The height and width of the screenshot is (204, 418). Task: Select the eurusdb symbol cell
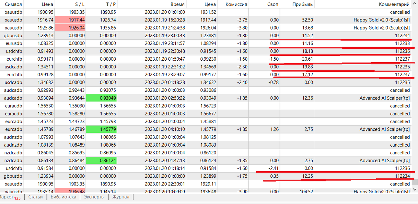(14, 43)
